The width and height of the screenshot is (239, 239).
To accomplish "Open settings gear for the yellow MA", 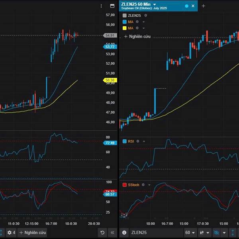I will pyautogui.click(x=137, y=28).
